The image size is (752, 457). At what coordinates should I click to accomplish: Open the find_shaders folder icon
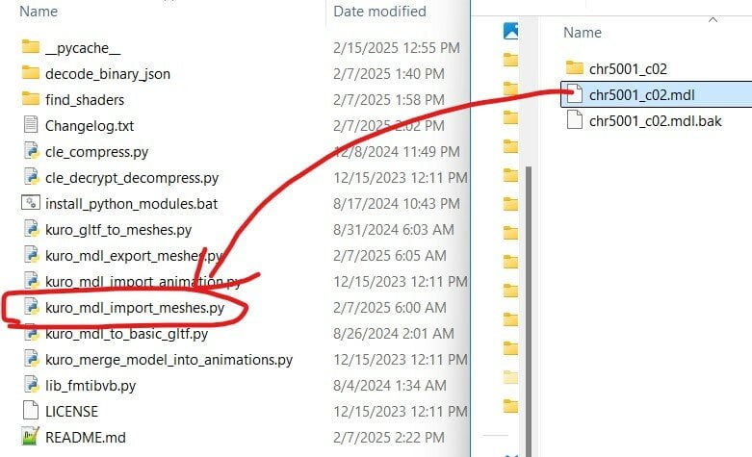coord(31,99)
